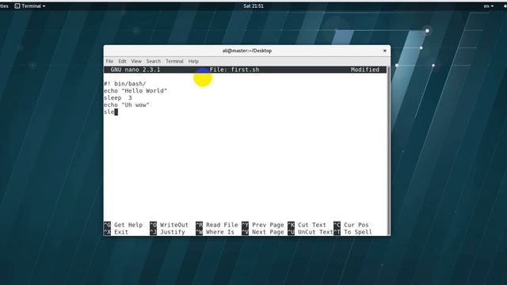This screenshot has width=507, height=285.
Task: Open the Terminal app menu in top bar
Action: coord(30,6)
